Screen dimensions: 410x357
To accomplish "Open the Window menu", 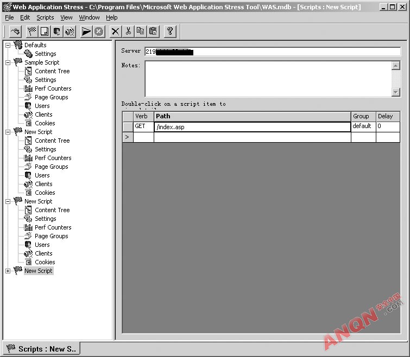I will click(89, 17).
